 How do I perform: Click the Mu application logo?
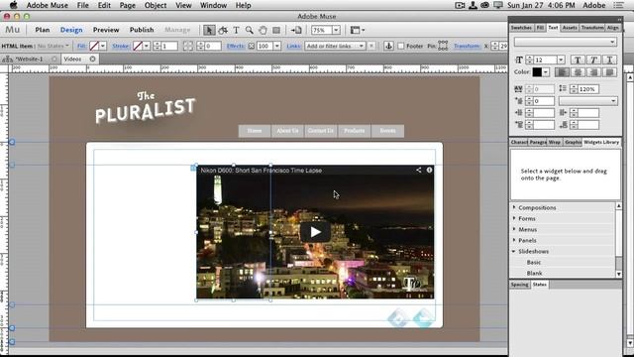pyautogui.click(x=12, y=30)
